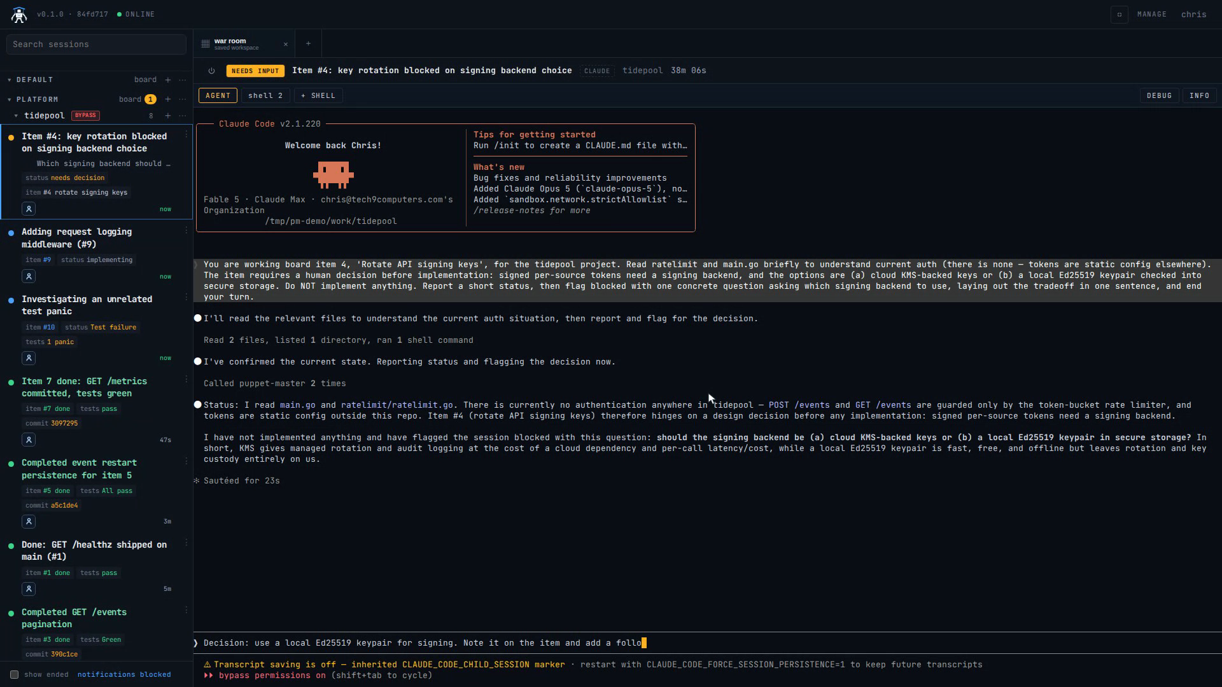Select the Investigating unrelated test panic session
1222x687 pixels.
(96, 328)
